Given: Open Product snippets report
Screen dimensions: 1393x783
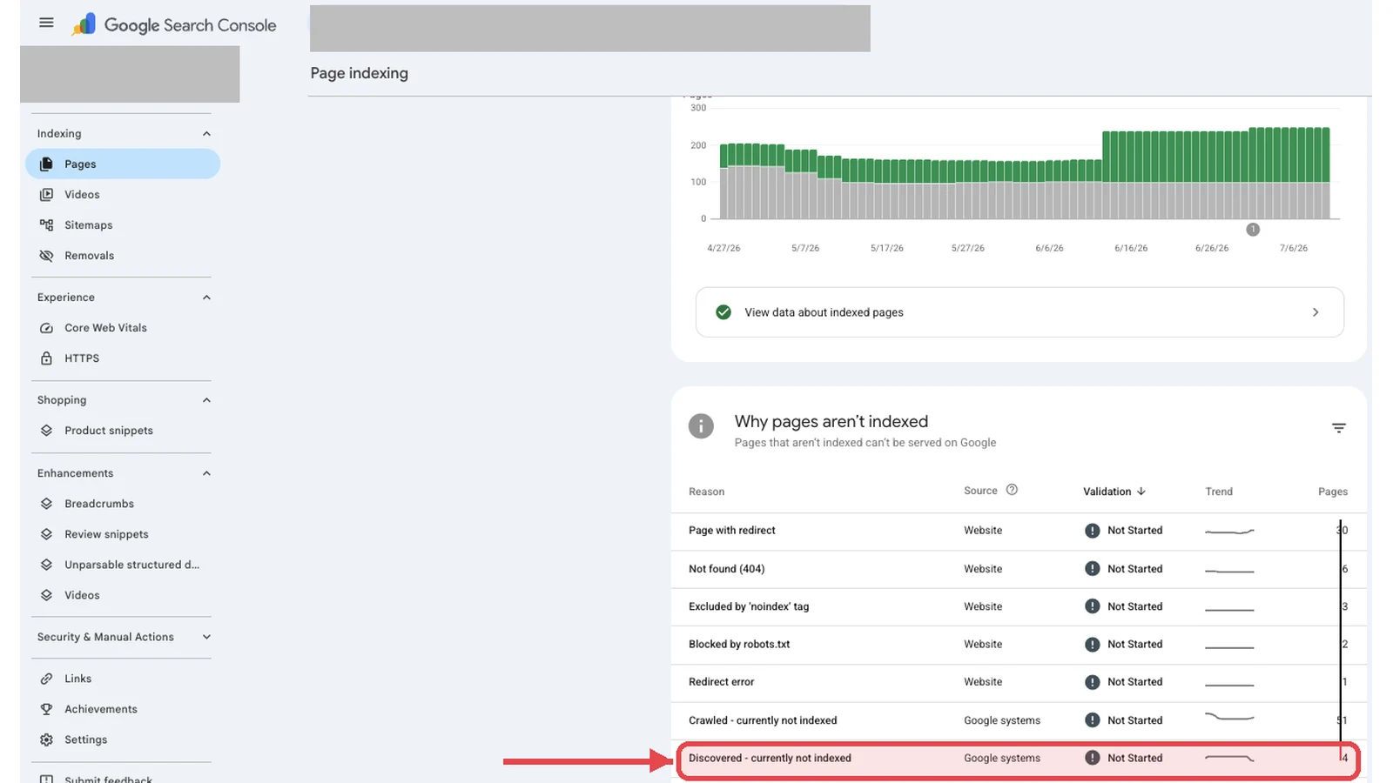Looking at the screenshot, I should click(123, 430).
